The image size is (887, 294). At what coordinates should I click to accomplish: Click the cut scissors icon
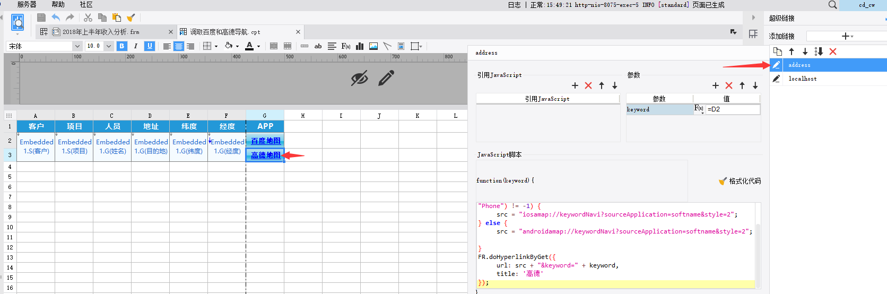88,18
